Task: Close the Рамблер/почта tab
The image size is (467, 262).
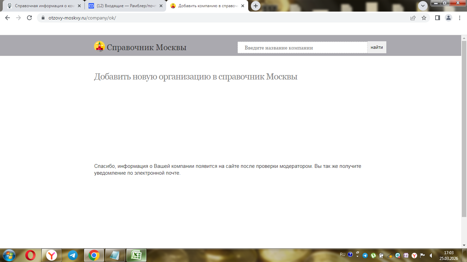Action: click(x=161, y=6)
